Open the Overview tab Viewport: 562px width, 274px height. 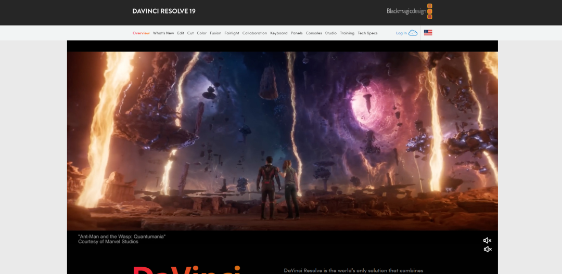click(141, 33)
